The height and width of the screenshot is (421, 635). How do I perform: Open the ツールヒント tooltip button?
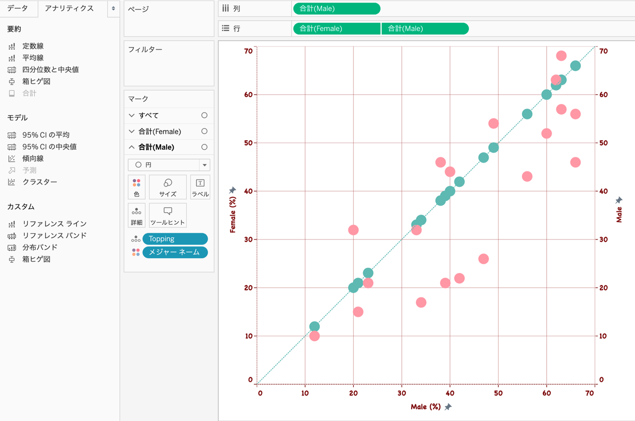coord(168,215)
